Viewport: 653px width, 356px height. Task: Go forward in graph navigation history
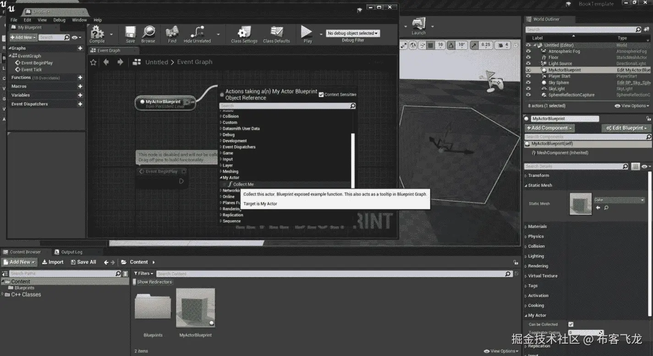[120, 62]
